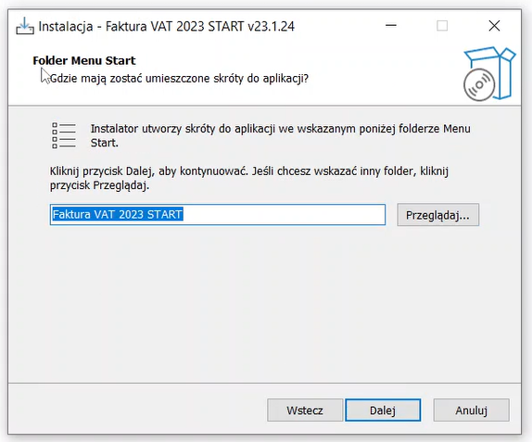Click the list icon beside the shortcut description
The height and width of the screenshot is (442, 532).
(64, 135)
